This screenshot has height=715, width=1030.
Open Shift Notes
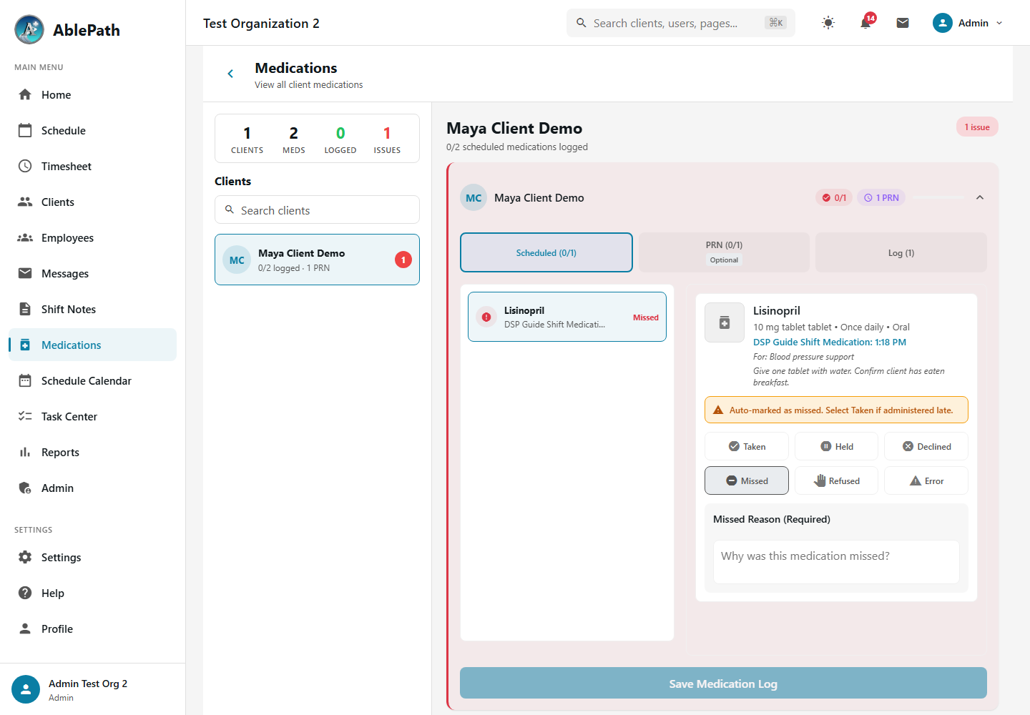tap(92, 309)
